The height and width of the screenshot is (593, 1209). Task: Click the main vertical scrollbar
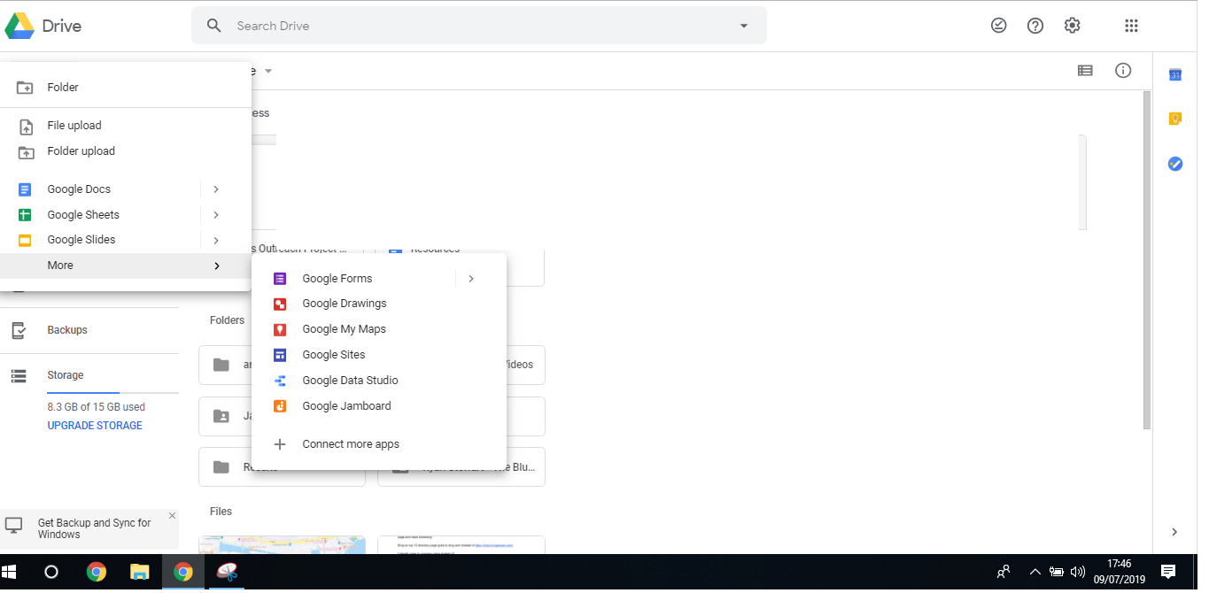pos(1147,259)
